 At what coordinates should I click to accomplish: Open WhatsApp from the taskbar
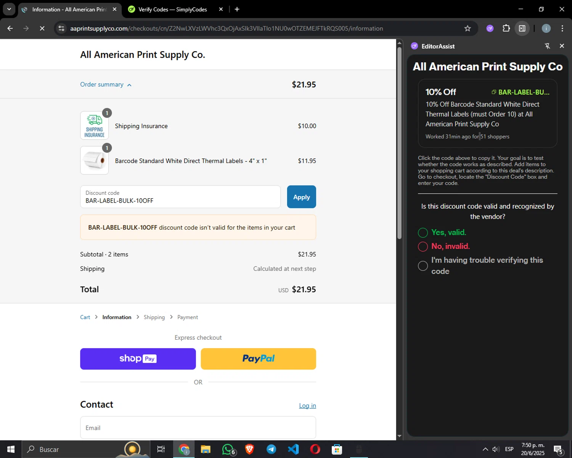[228, 449]
